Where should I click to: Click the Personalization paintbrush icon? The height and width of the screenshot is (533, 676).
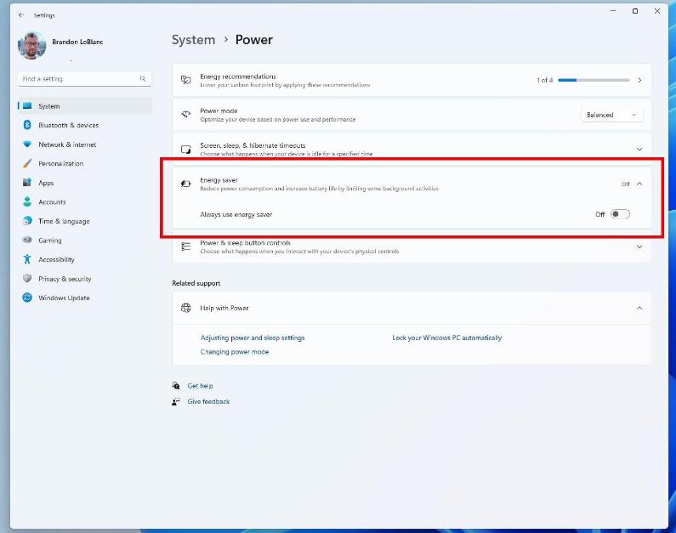(x=27, y=163)
